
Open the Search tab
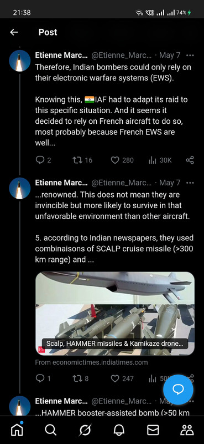point(51,430)
